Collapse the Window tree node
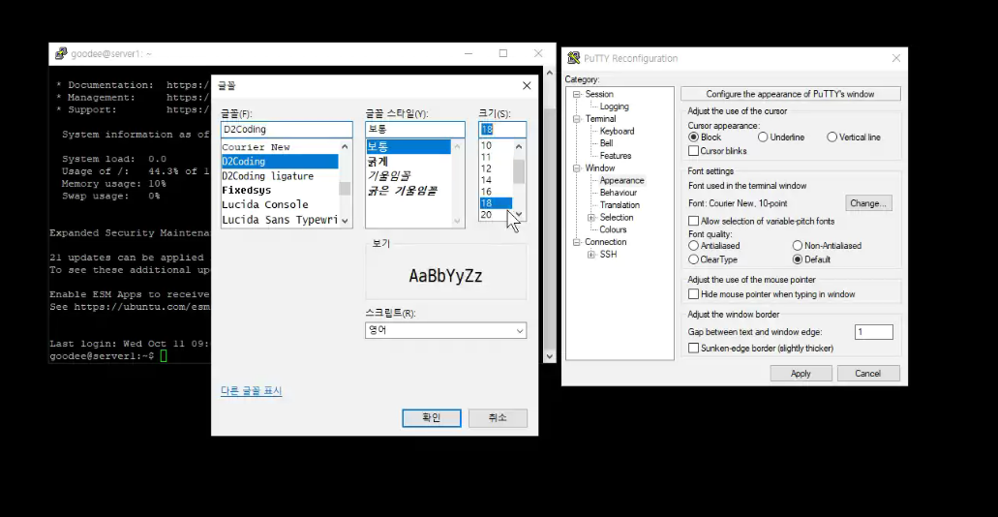The width and height of the screenshot is (998, 517). 577,168
